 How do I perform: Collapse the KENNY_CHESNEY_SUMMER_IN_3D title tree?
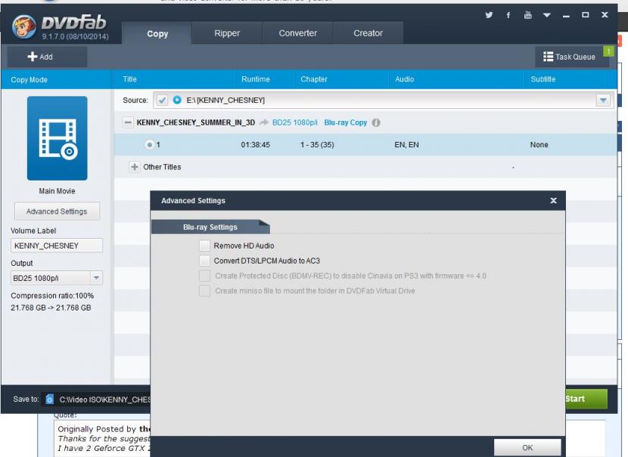[128, 122]
